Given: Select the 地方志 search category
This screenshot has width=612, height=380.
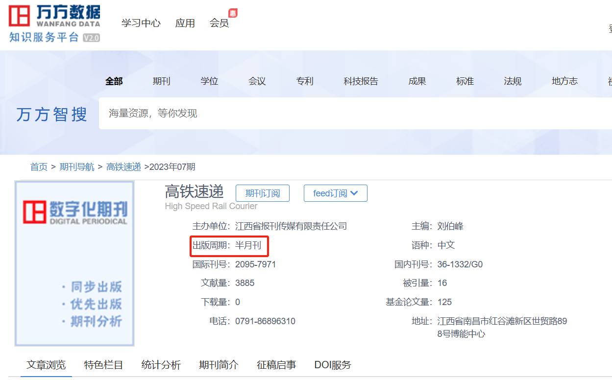Looking at the screenshot, I should 564,81.
